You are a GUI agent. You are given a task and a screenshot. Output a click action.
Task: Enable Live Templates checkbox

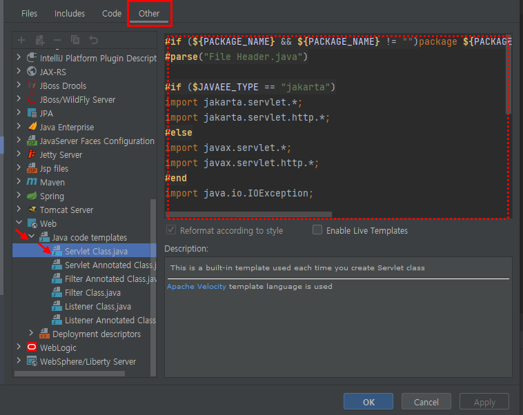(x=317, y=230)
